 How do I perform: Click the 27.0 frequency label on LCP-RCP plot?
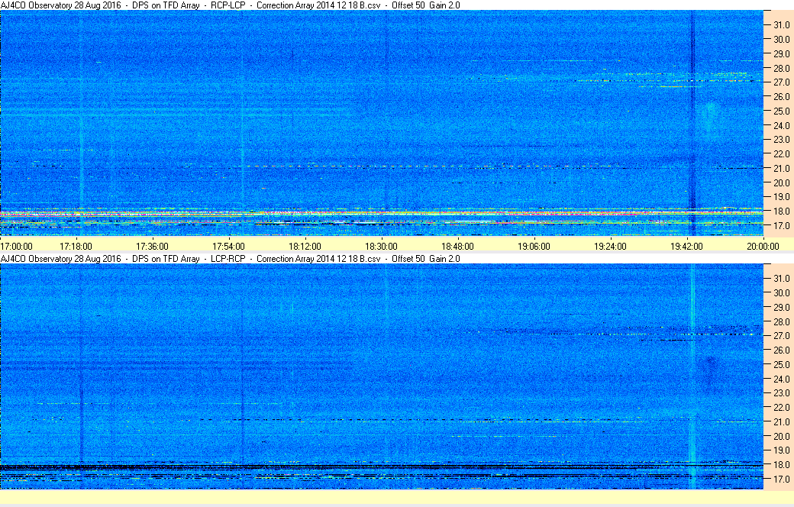click(781, 336)
